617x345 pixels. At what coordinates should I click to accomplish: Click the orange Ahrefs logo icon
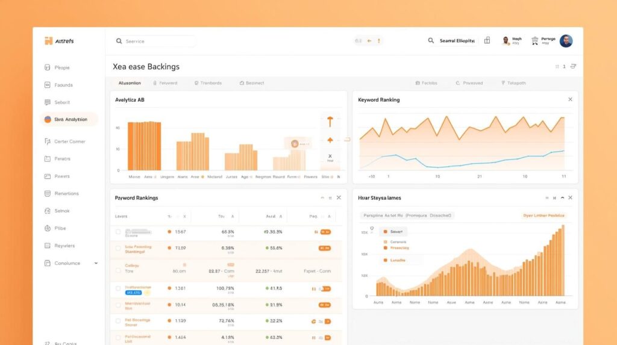pyautogui.click(x=49, y=41)
